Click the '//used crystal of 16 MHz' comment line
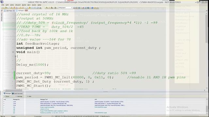 [x=42, y=14]
